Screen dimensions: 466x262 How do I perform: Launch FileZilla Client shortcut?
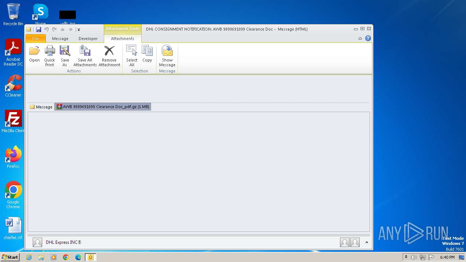click(13, 121)
